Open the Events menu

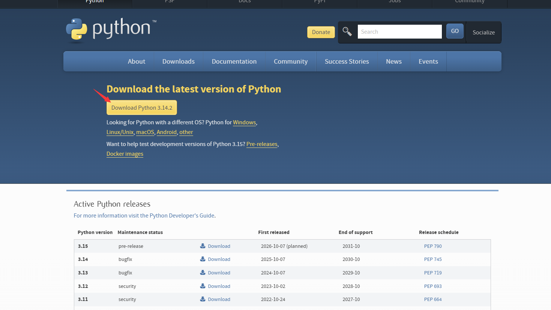tap(428, 61)
